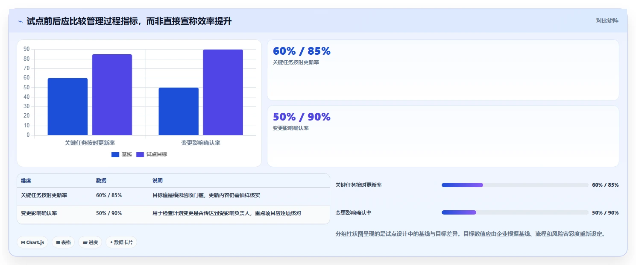Click the 60% / 85% data card
Screen dimensions: 636x265
click(443, 70)
